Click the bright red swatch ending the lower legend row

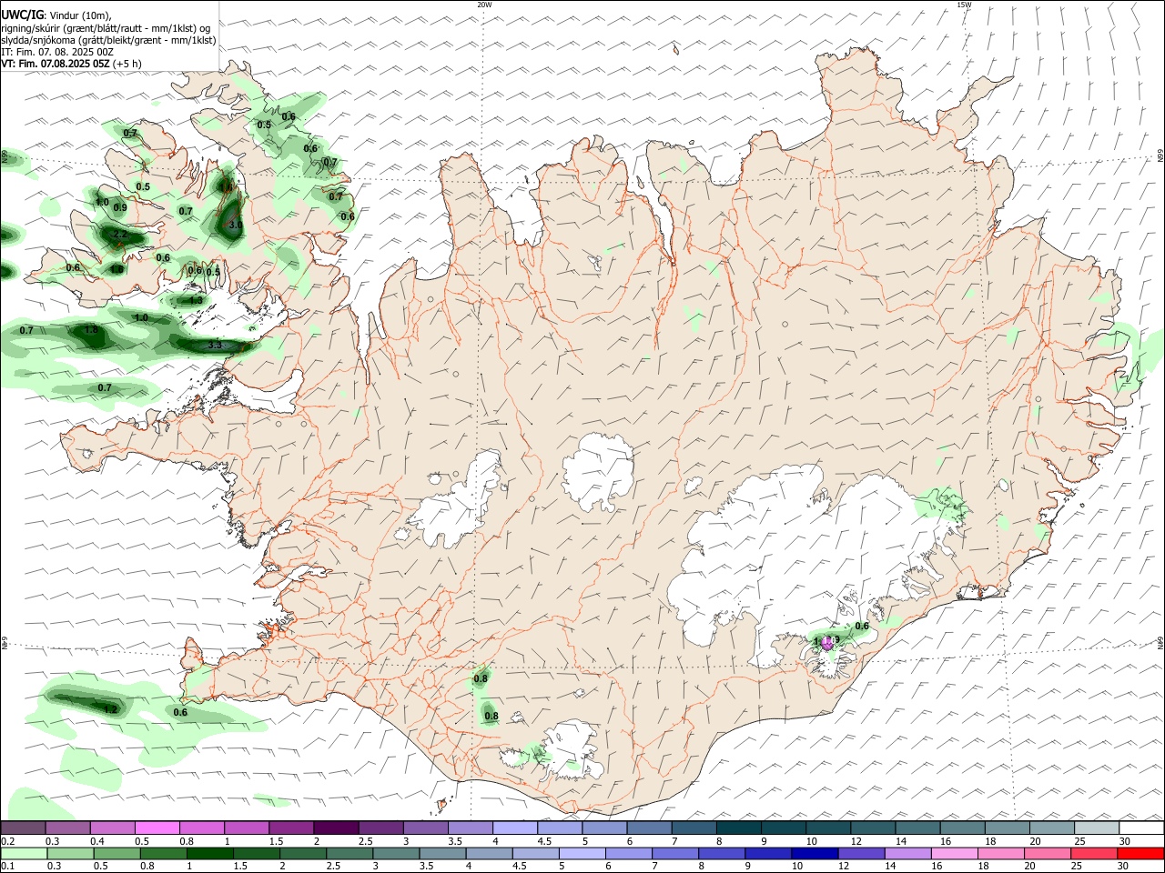(1141, 853)
